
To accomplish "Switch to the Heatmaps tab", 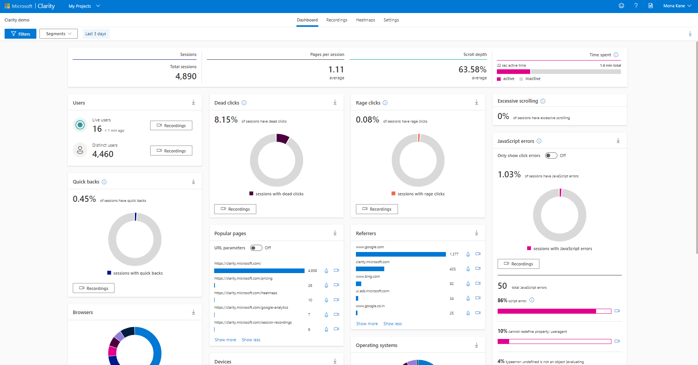I will click(x=365, y=20).
